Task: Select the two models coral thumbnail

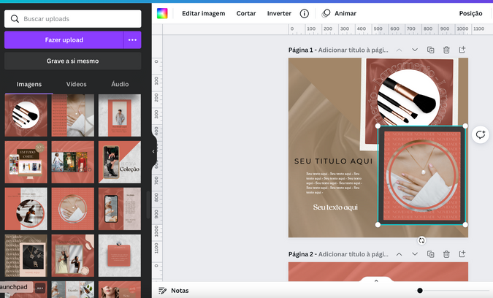Action: (x=72, y=256)
